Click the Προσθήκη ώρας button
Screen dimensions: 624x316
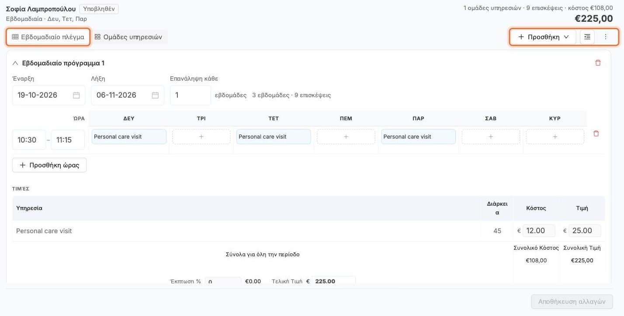[x=49, y=165]
